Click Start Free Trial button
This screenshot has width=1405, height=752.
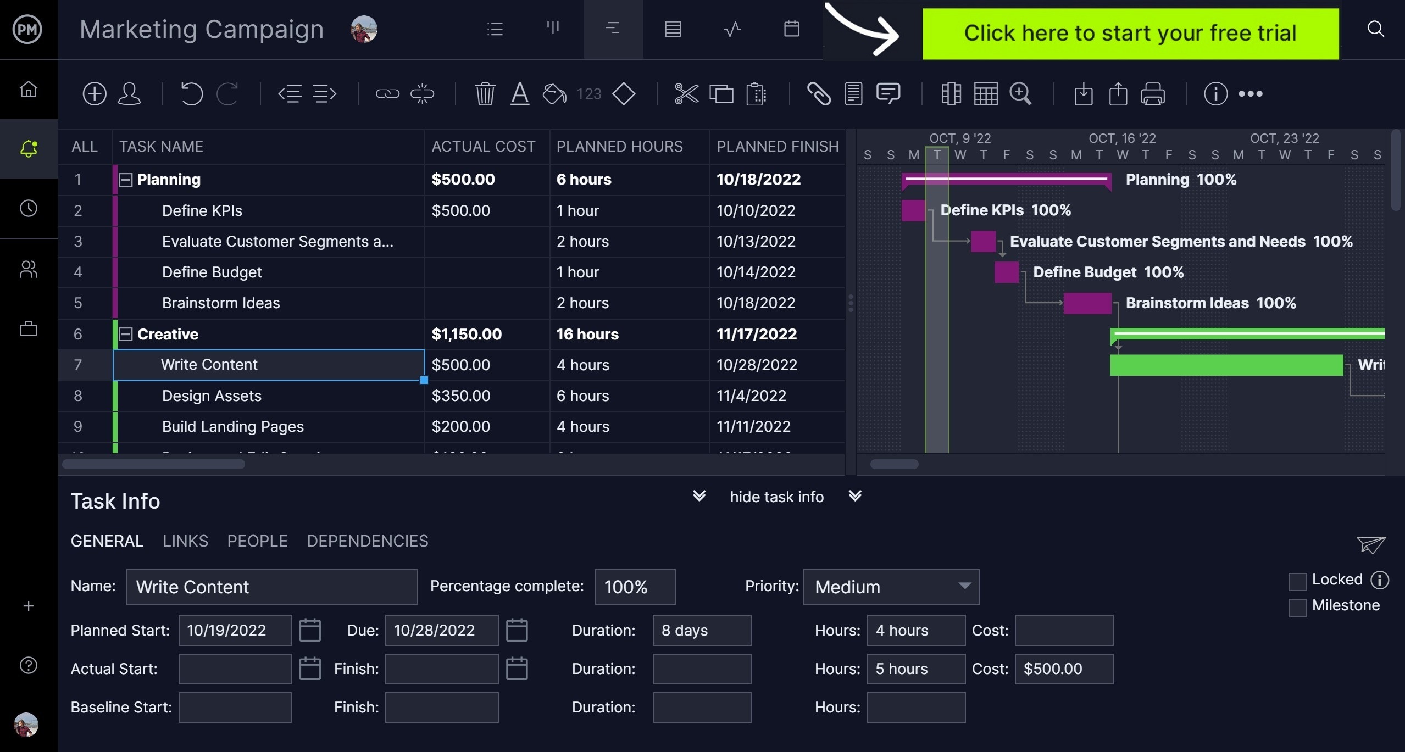click(x=1131, y=31)
